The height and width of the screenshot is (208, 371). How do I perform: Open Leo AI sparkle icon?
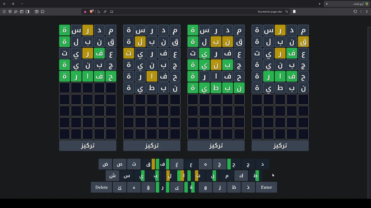[x=16, y=12]
